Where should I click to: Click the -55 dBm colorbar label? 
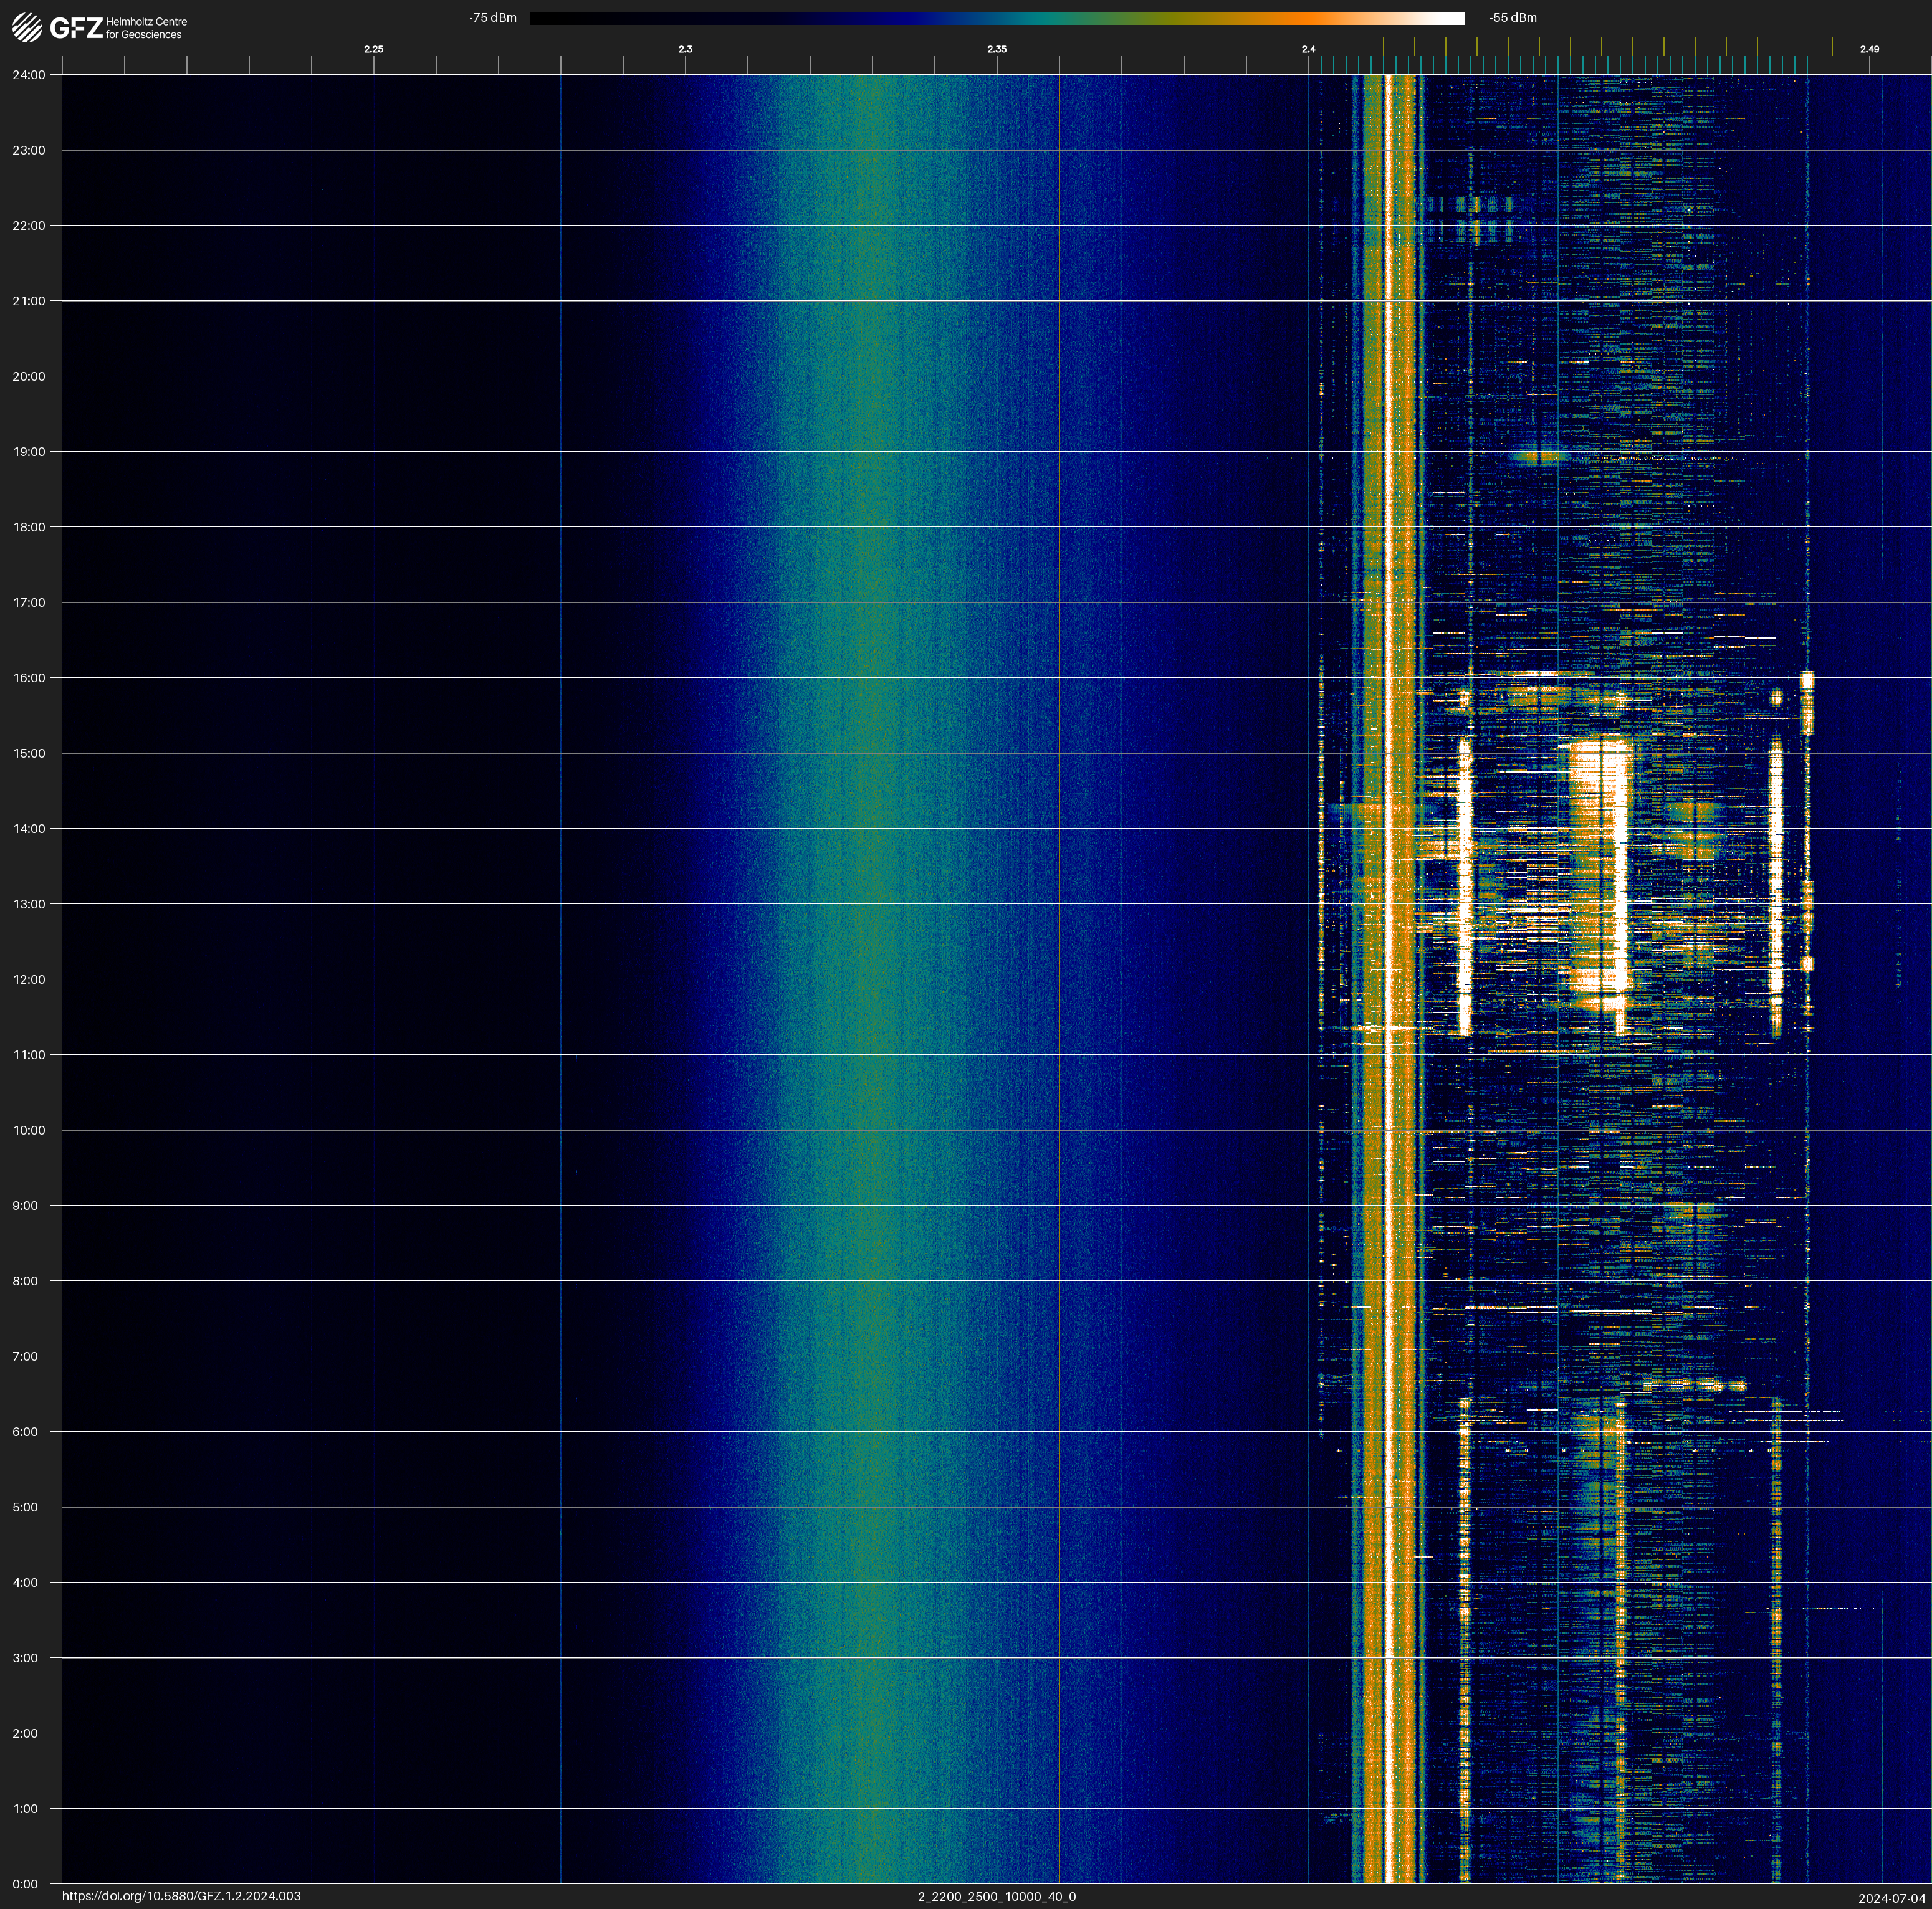[1513, 18]
